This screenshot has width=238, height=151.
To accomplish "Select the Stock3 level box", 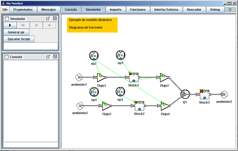I will click(x=204, y=95).
